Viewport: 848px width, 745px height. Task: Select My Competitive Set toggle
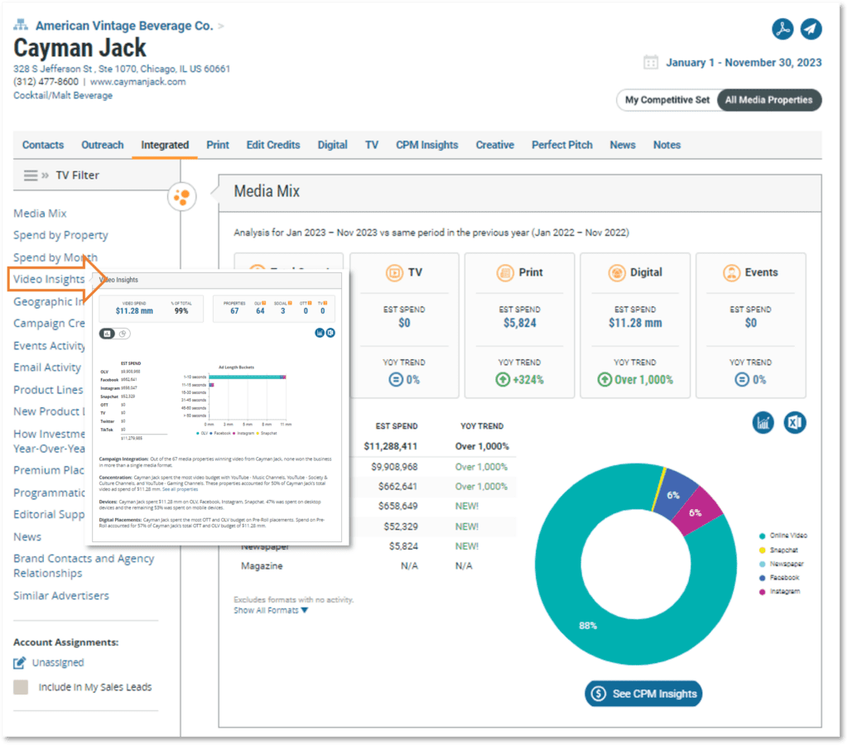tap(667, 100)
